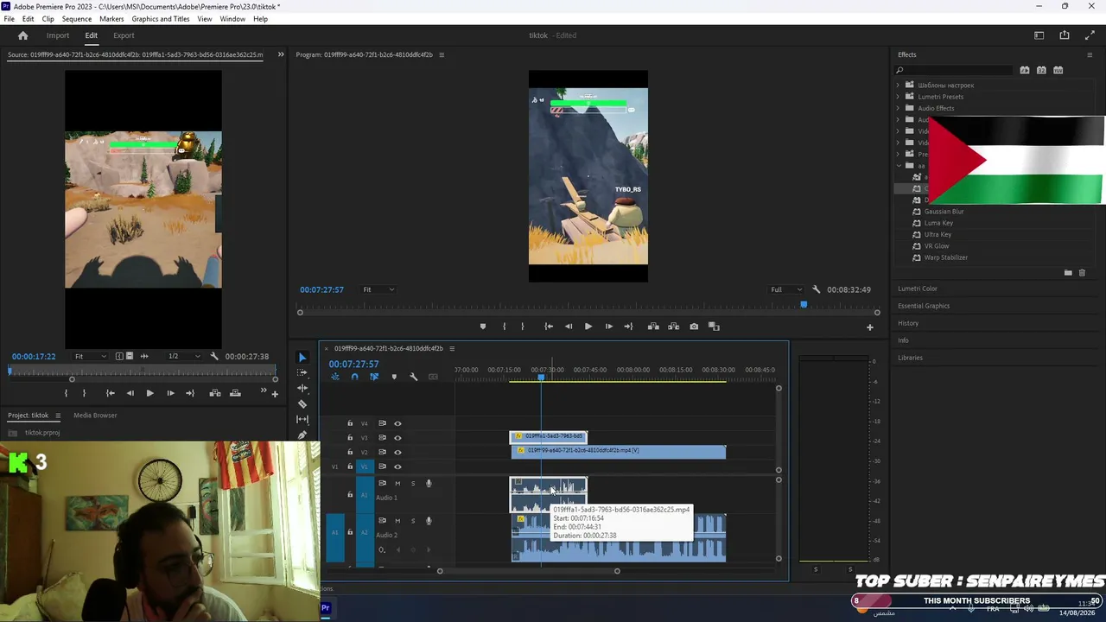Step forward one frame in Program Monitor
Viewport: 1106px width, 622px height.
pos(608,327)
